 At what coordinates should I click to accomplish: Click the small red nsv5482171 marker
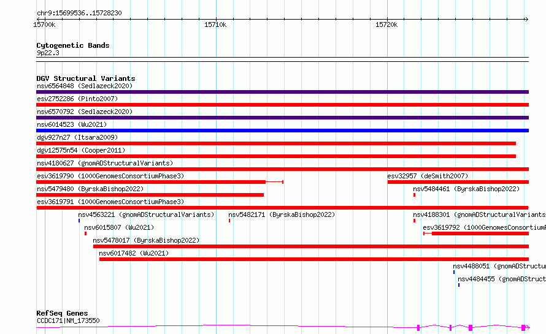pos(229,221)
